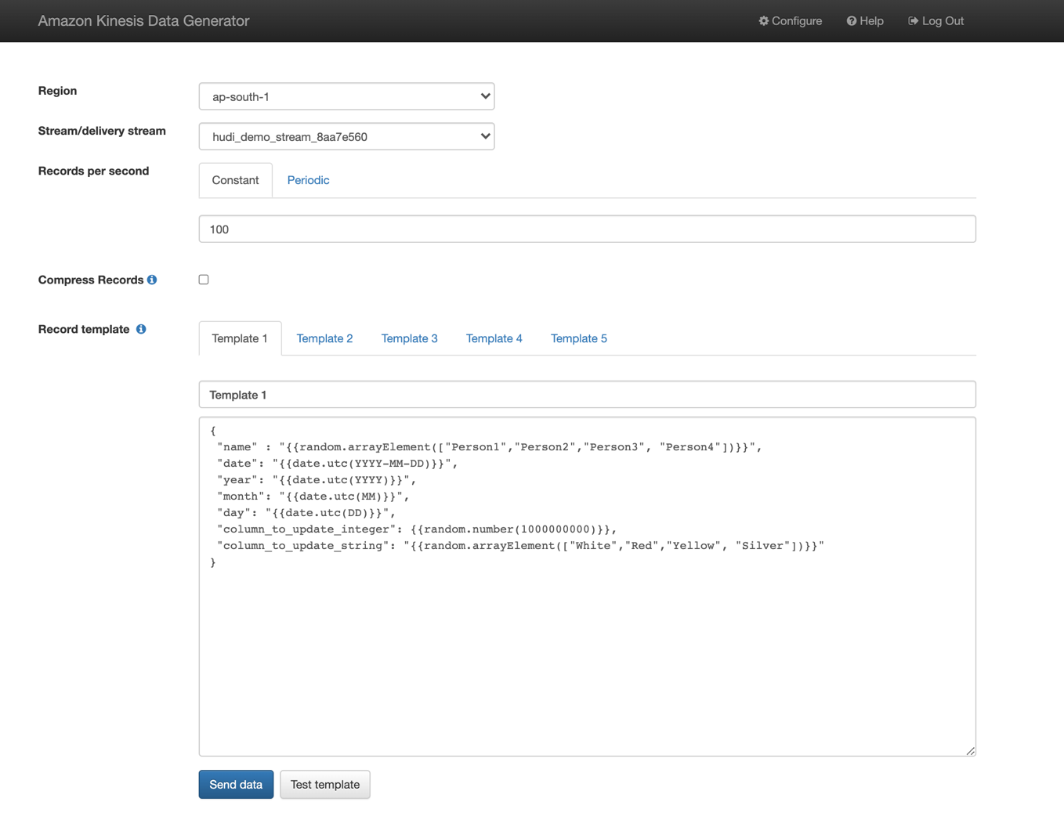Focus the records per second field showing 100
1064x838 pixels.
tap(587, 229)
